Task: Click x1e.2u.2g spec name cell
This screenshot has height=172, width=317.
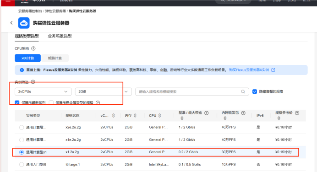Action: coord(73,140)
